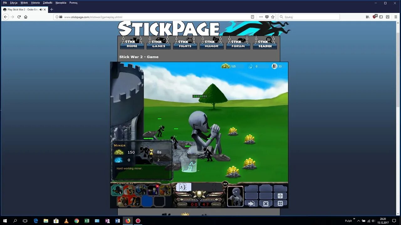Screen dimensions: 401x225
Task: Open the Narzędzia menu
Action: click(x=61, y=3)
